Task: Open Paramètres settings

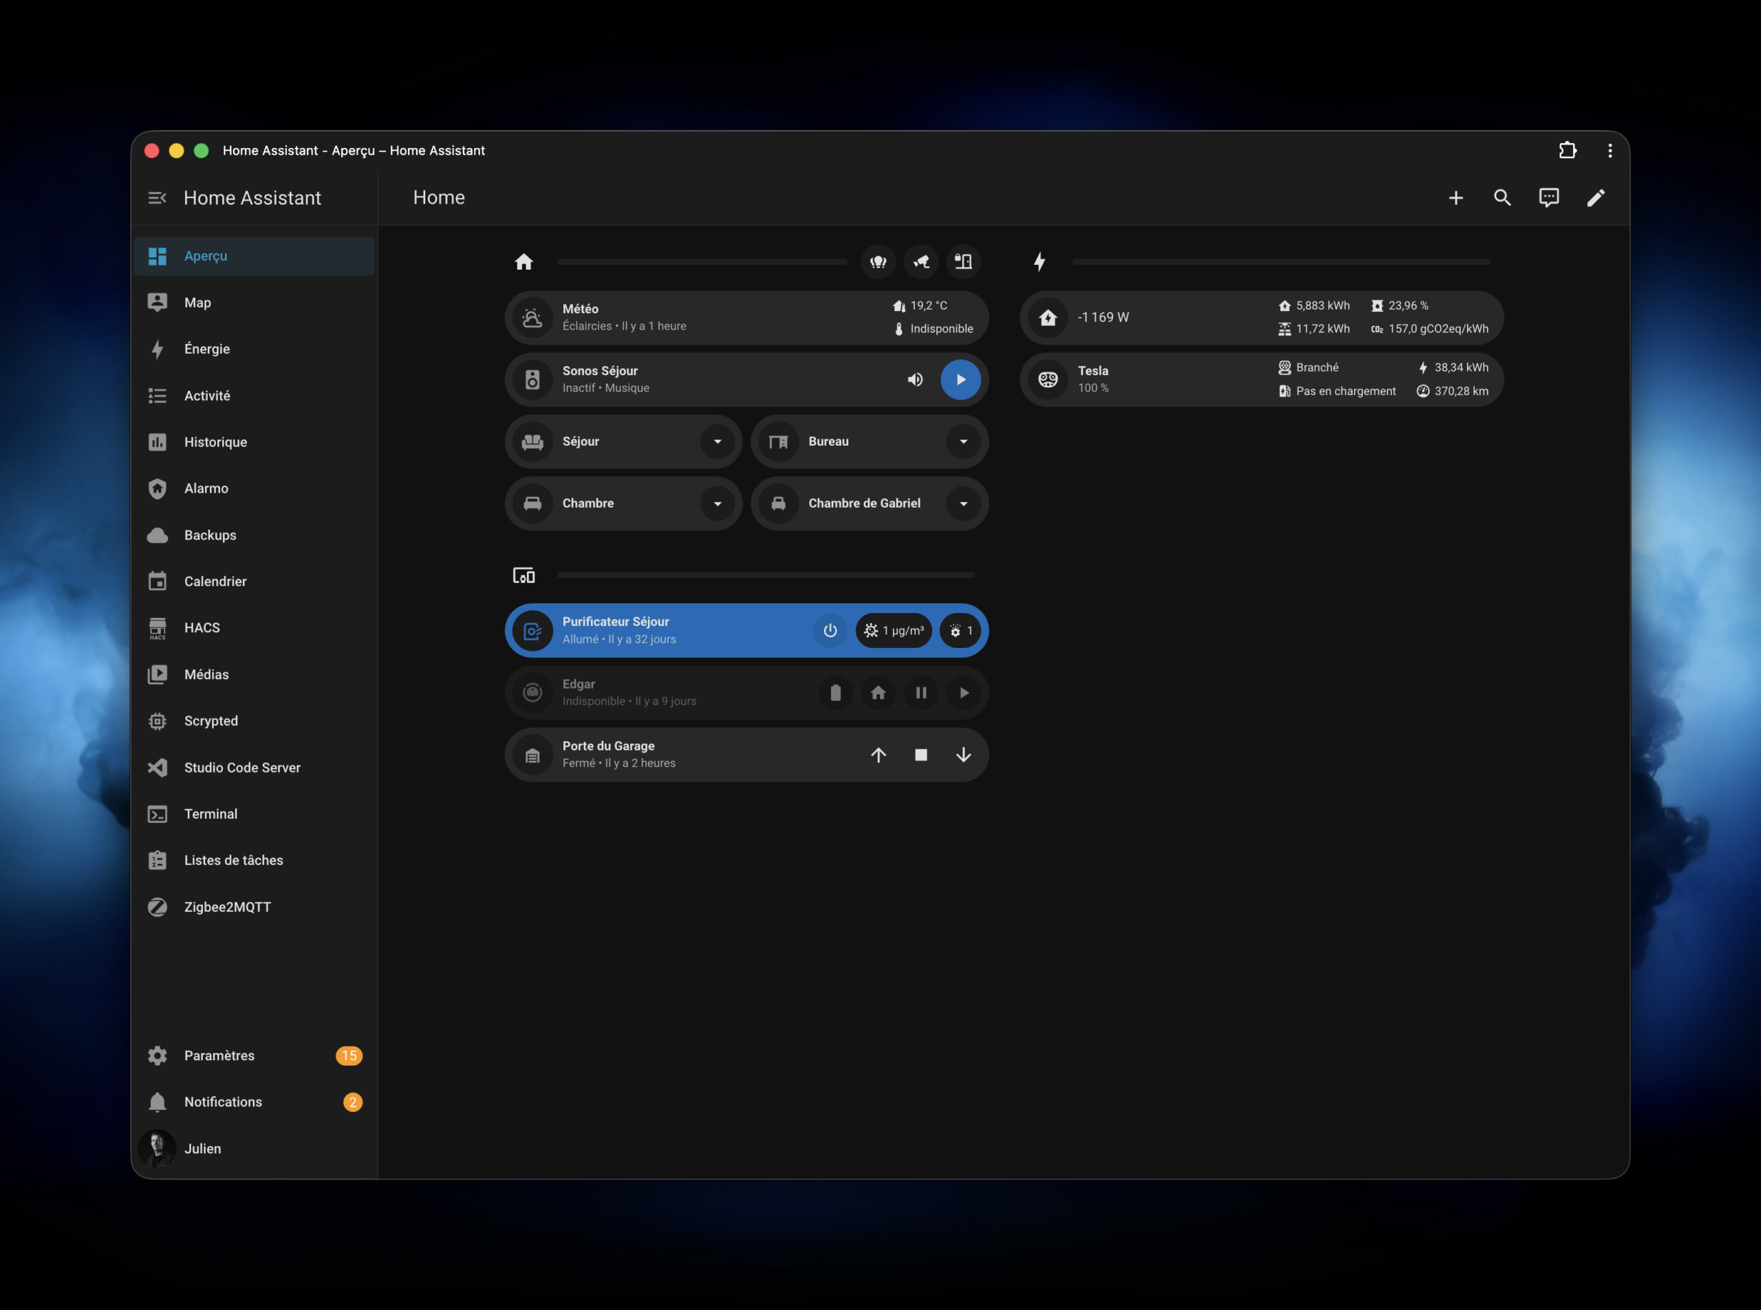Action: tap(255, 1055)
